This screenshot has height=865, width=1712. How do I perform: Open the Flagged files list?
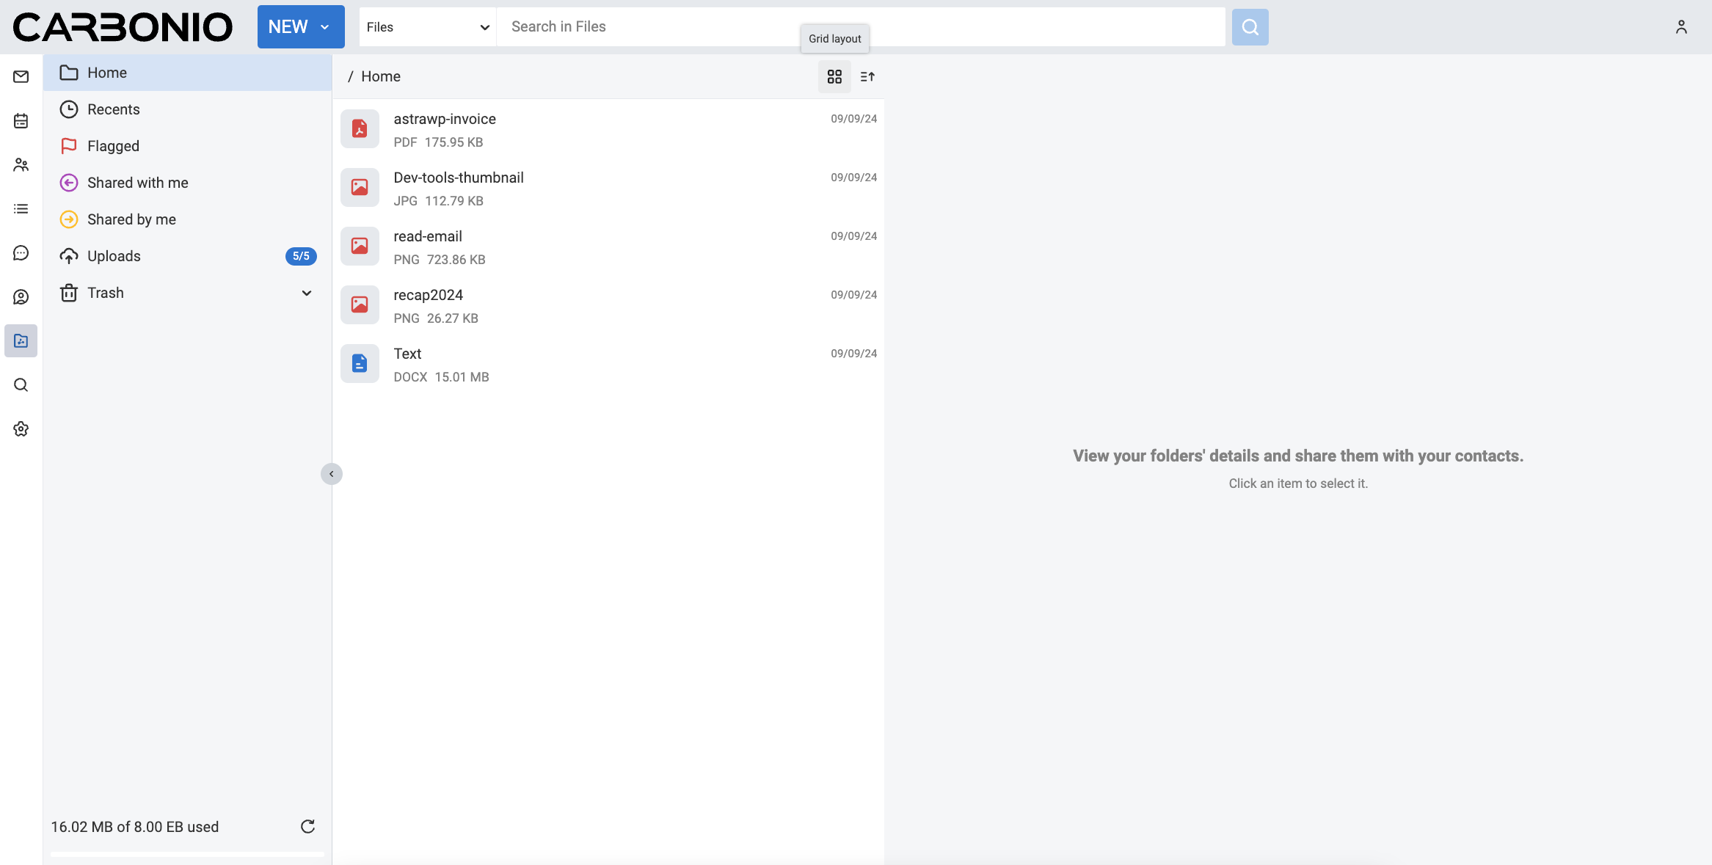(x=113, y=146)
